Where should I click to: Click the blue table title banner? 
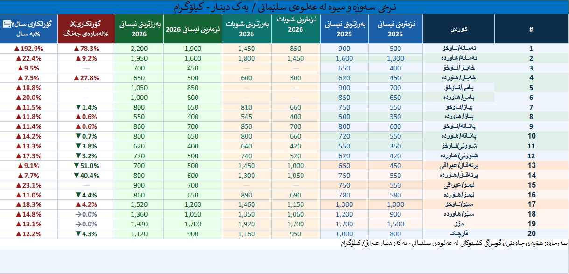coord(284,7)
